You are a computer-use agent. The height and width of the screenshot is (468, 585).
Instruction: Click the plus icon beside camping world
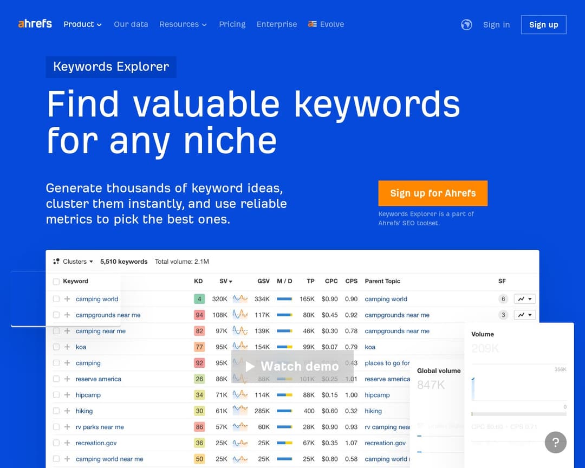[66, 298]
